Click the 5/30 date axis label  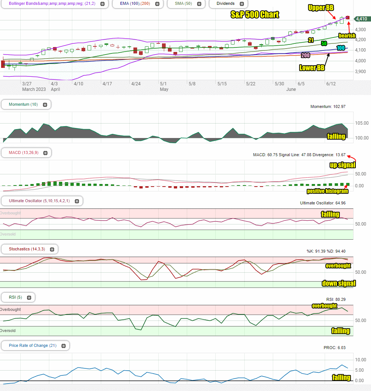point(279,84)
